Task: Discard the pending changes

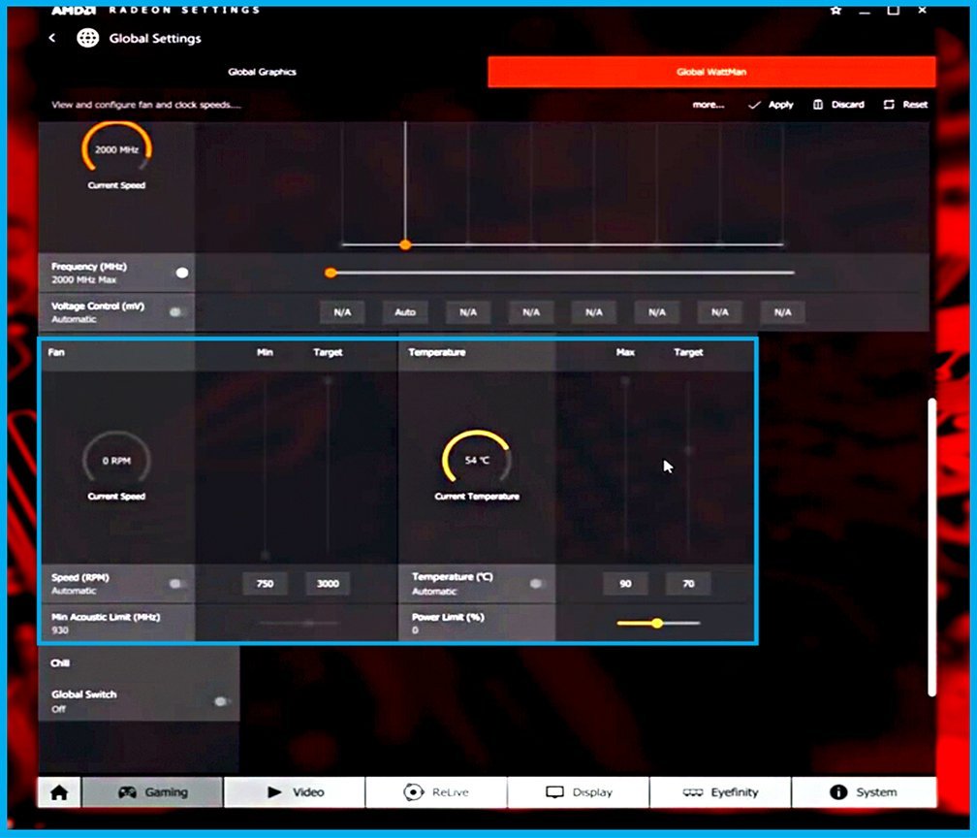Action: [x=838, y=105]
